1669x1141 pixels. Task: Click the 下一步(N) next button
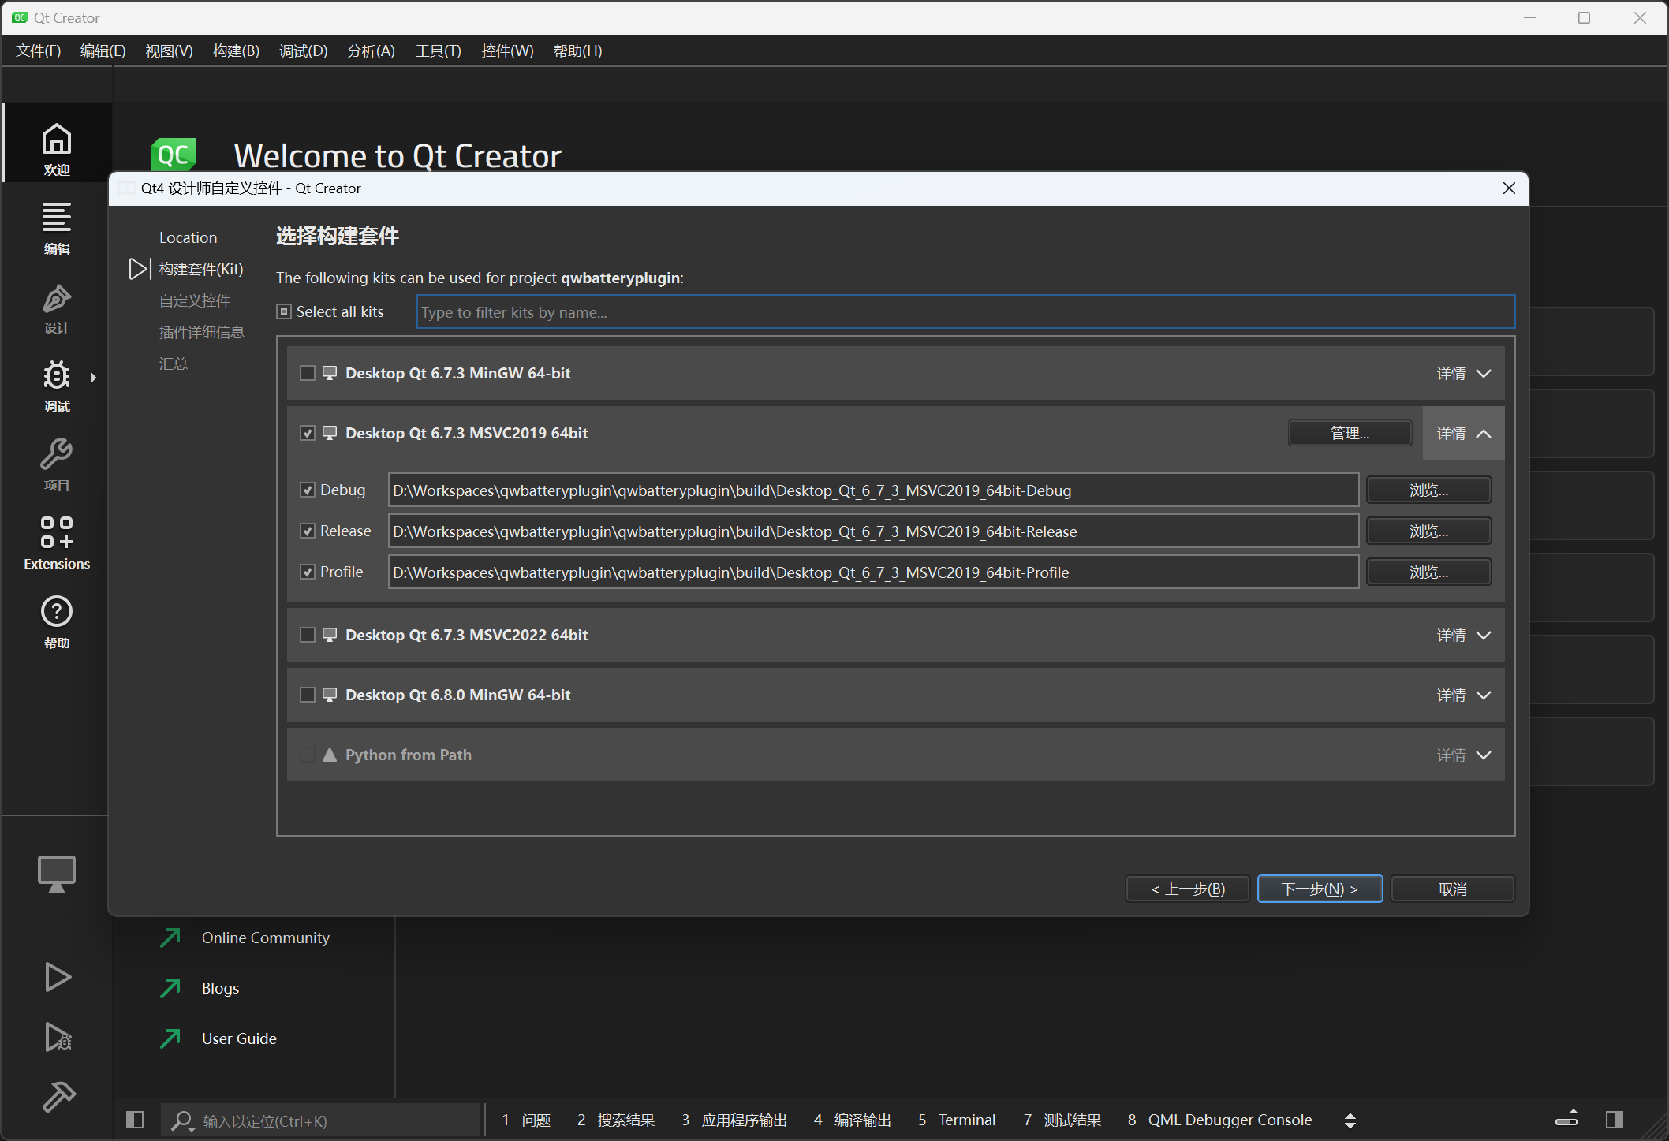pyautogui.click(x=1320, y=889)
